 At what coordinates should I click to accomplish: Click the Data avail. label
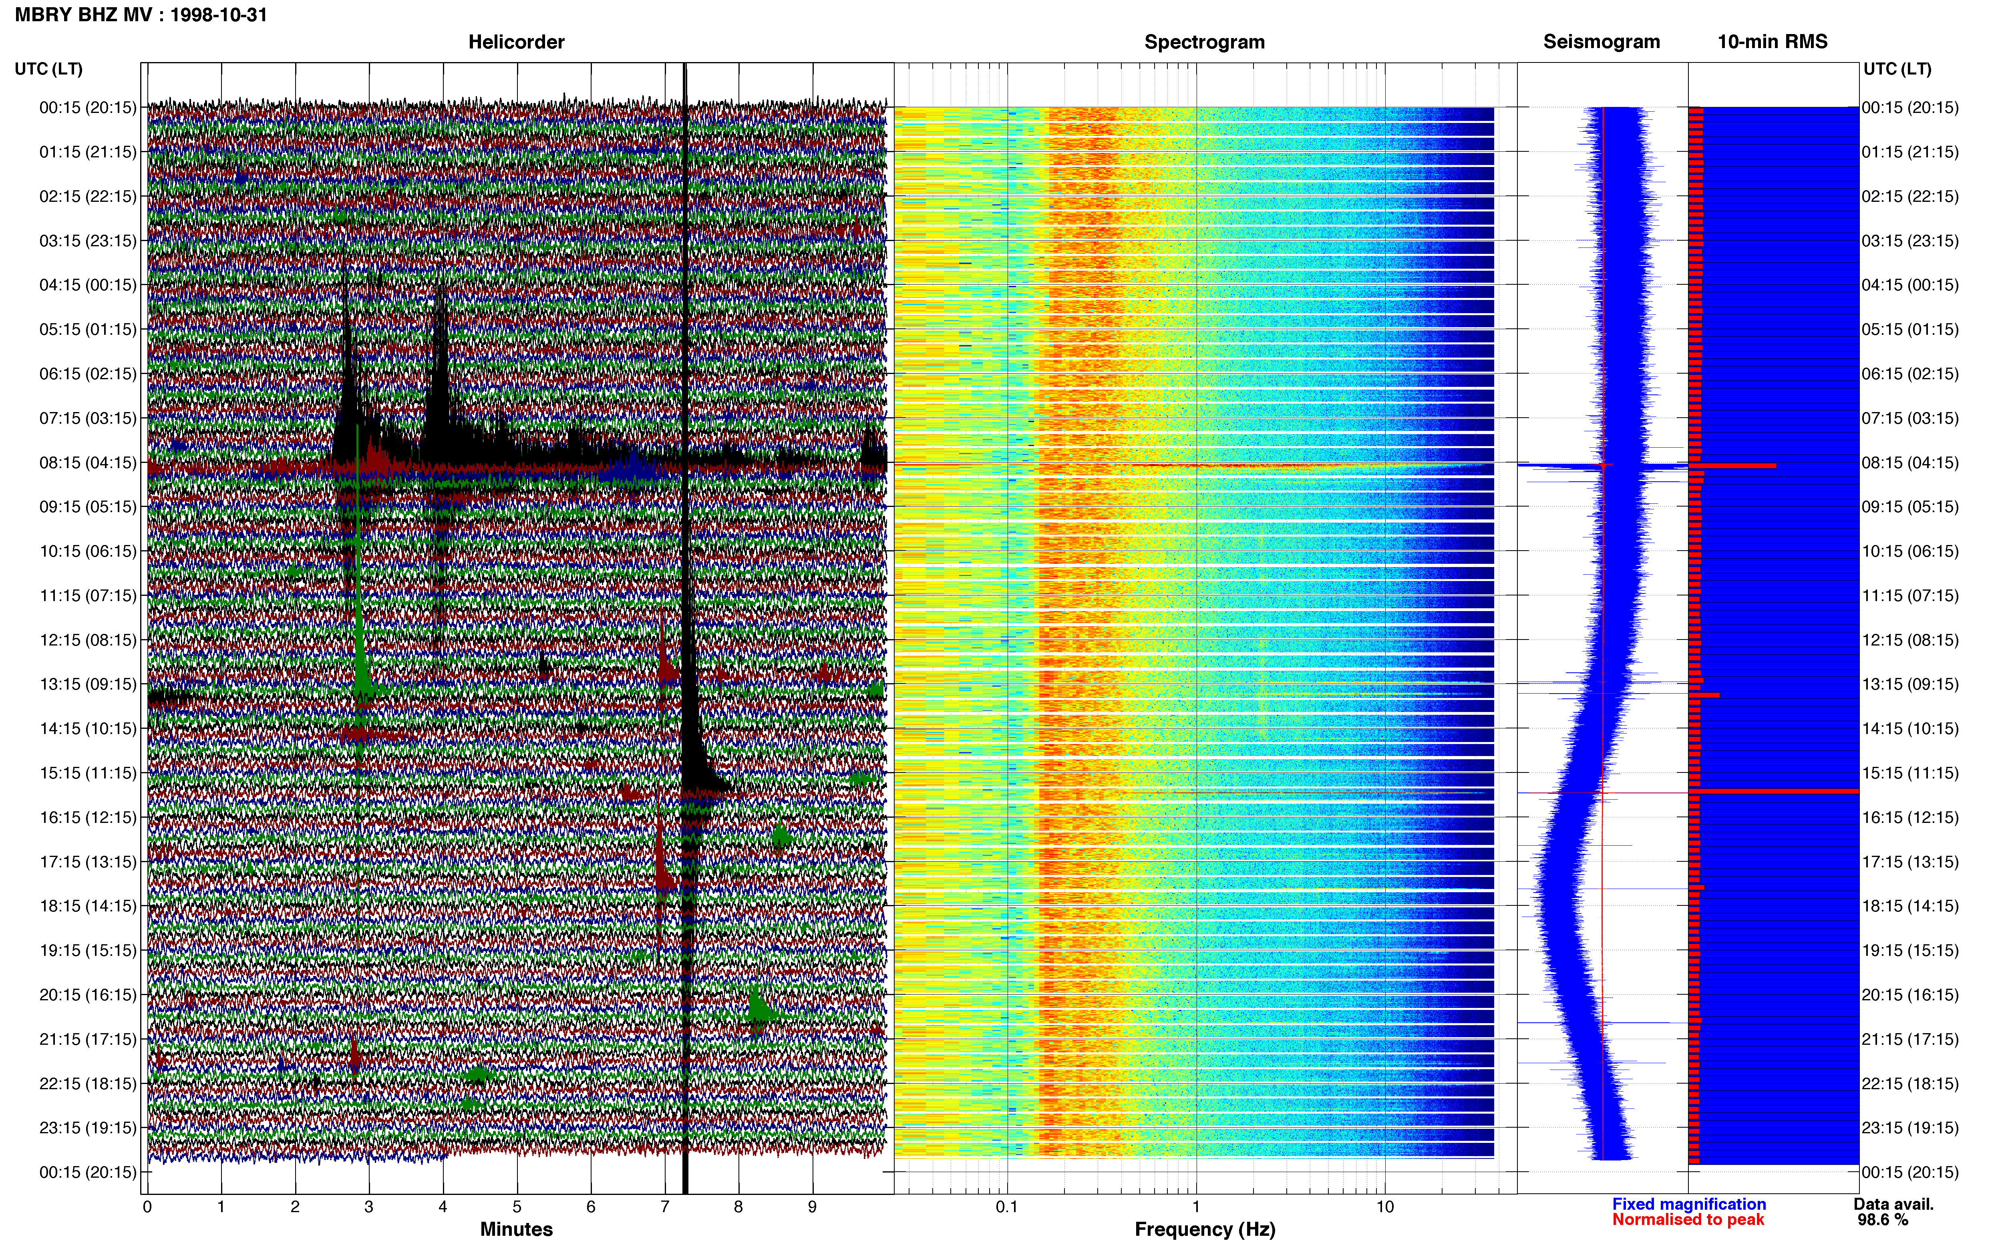[1893, 1204]
